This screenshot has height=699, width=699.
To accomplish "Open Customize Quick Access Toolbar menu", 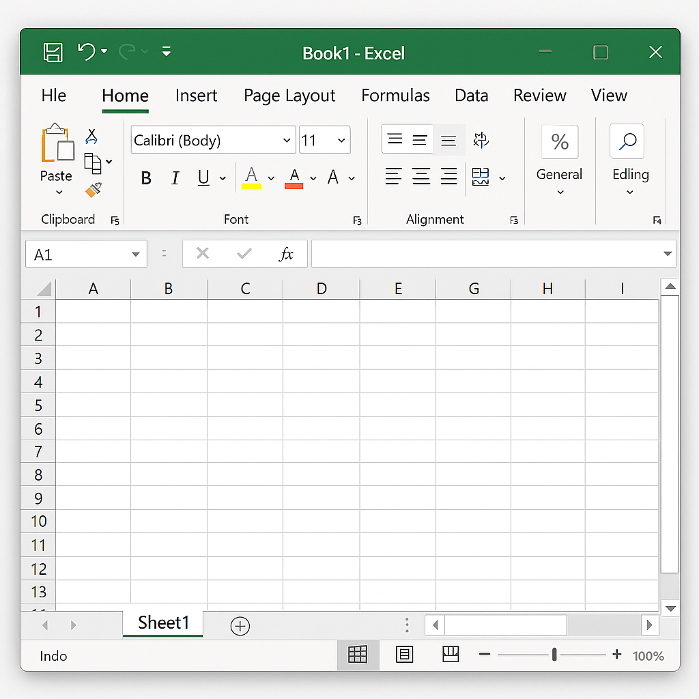I will coord(167,52).
